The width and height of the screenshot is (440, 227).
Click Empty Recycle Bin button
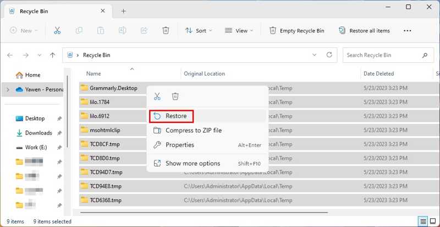tap(296, 31)
